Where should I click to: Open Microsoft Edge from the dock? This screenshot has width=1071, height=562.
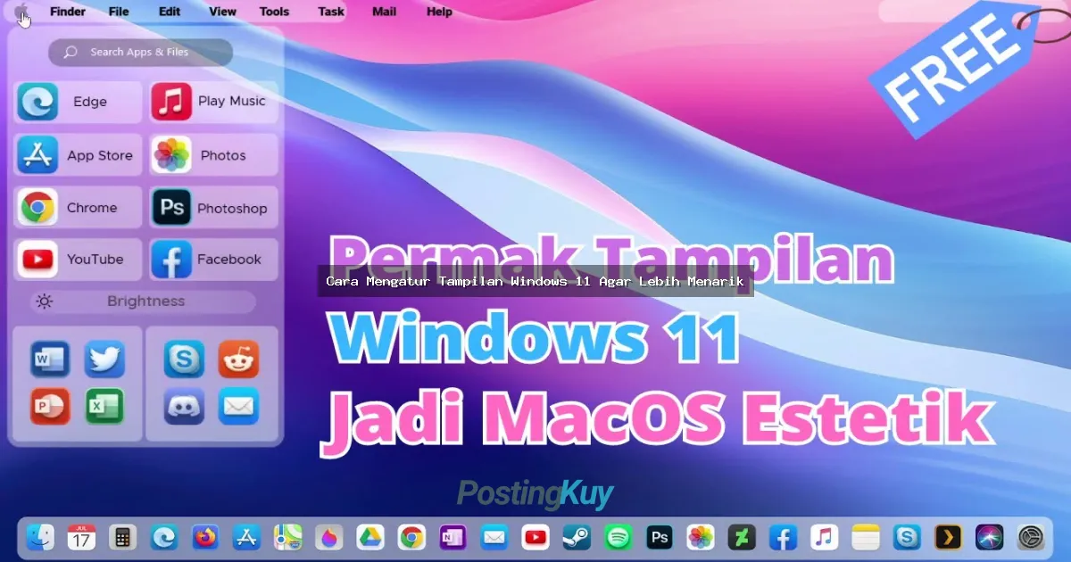click(x=164, y=537)
